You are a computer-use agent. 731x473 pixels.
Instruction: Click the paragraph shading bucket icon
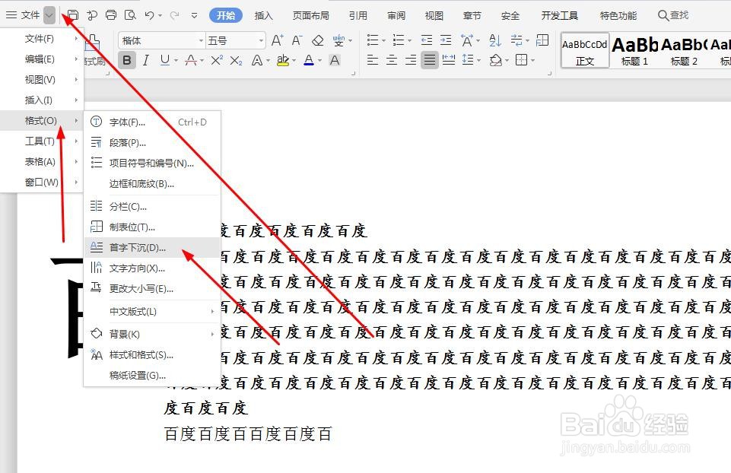[x=496, y=60]
